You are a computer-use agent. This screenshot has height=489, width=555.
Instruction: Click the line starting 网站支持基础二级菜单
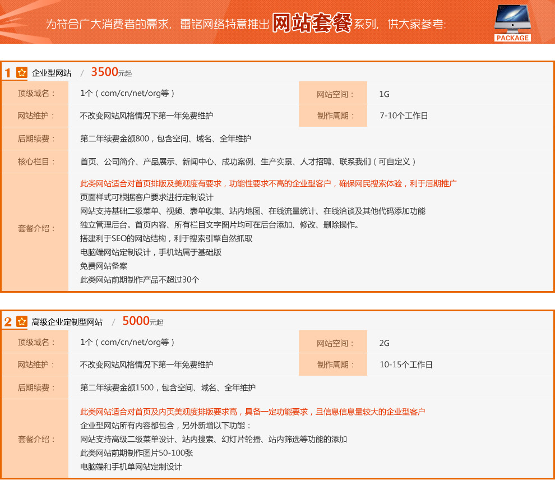253,211
